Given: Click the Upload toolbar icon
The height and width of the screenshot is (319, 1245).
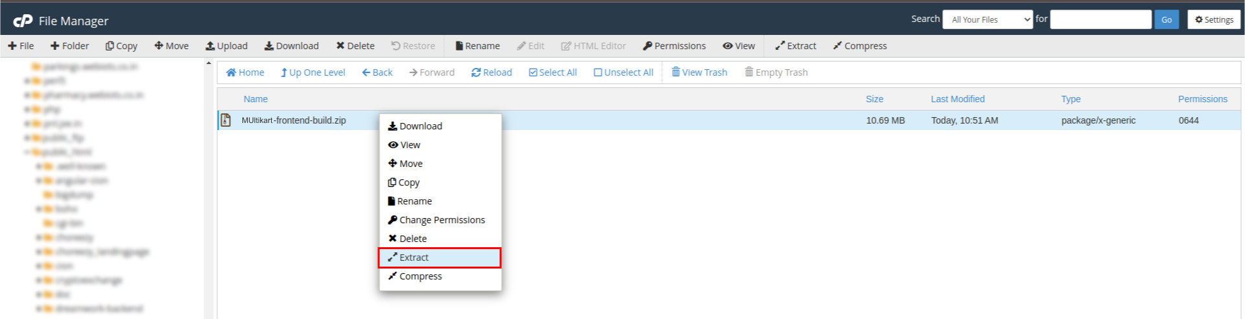Looking at the screenshot, I should tap(210, 46).
